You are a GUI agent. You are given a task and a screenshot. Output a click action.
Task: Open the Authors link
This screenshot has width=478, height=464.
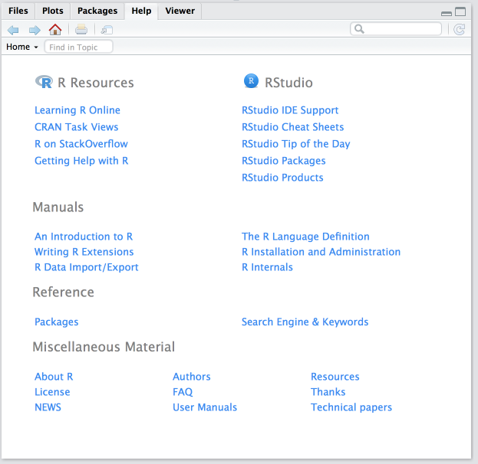[192, 377]
